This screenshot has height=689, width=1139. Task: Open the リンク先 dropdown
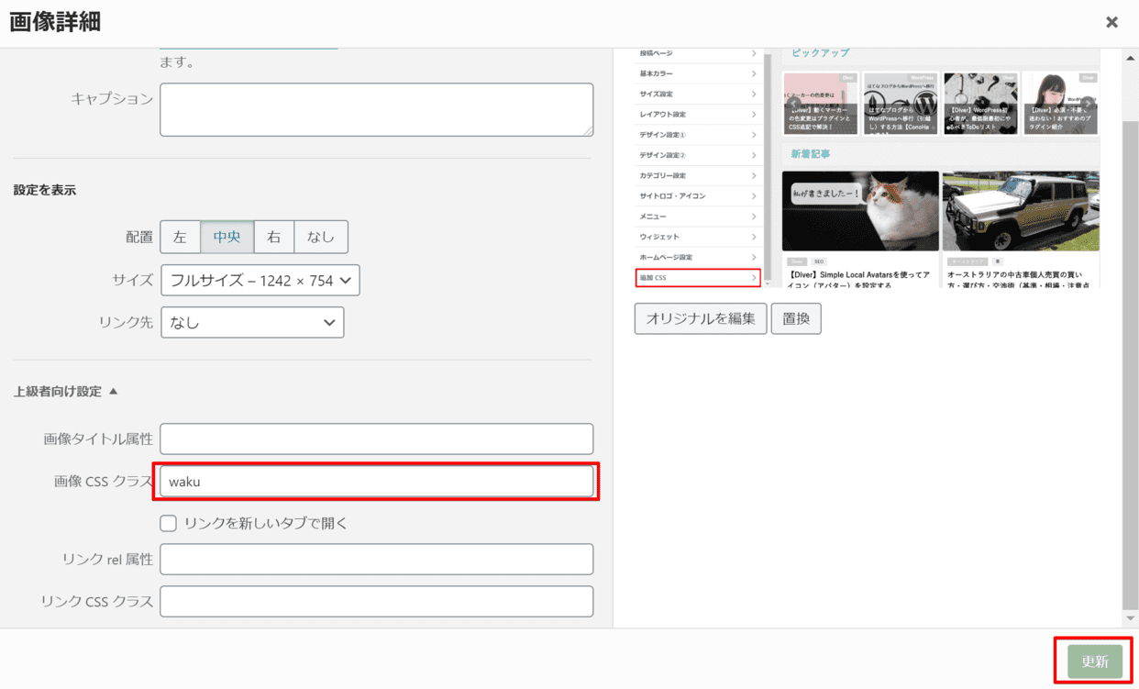pyautogui.click(x=252, y=323)
